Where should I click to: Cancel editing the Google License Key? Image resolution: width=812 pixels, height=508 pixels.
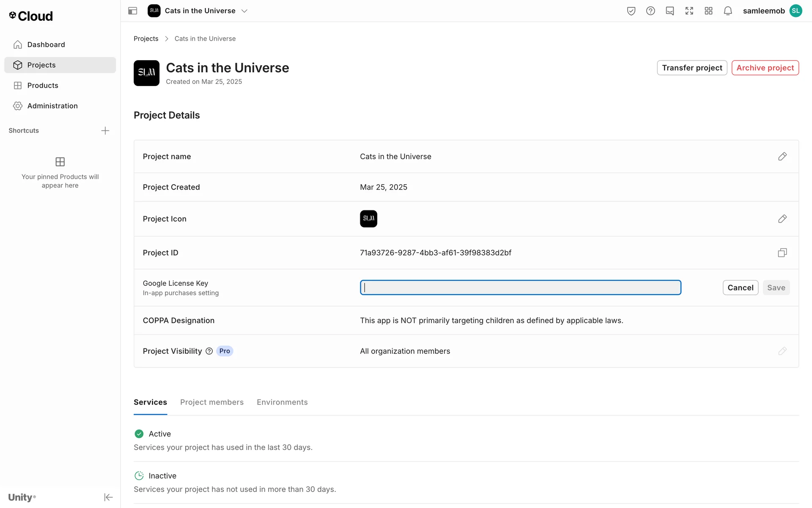pyautogui.click(x=740, y=287)
